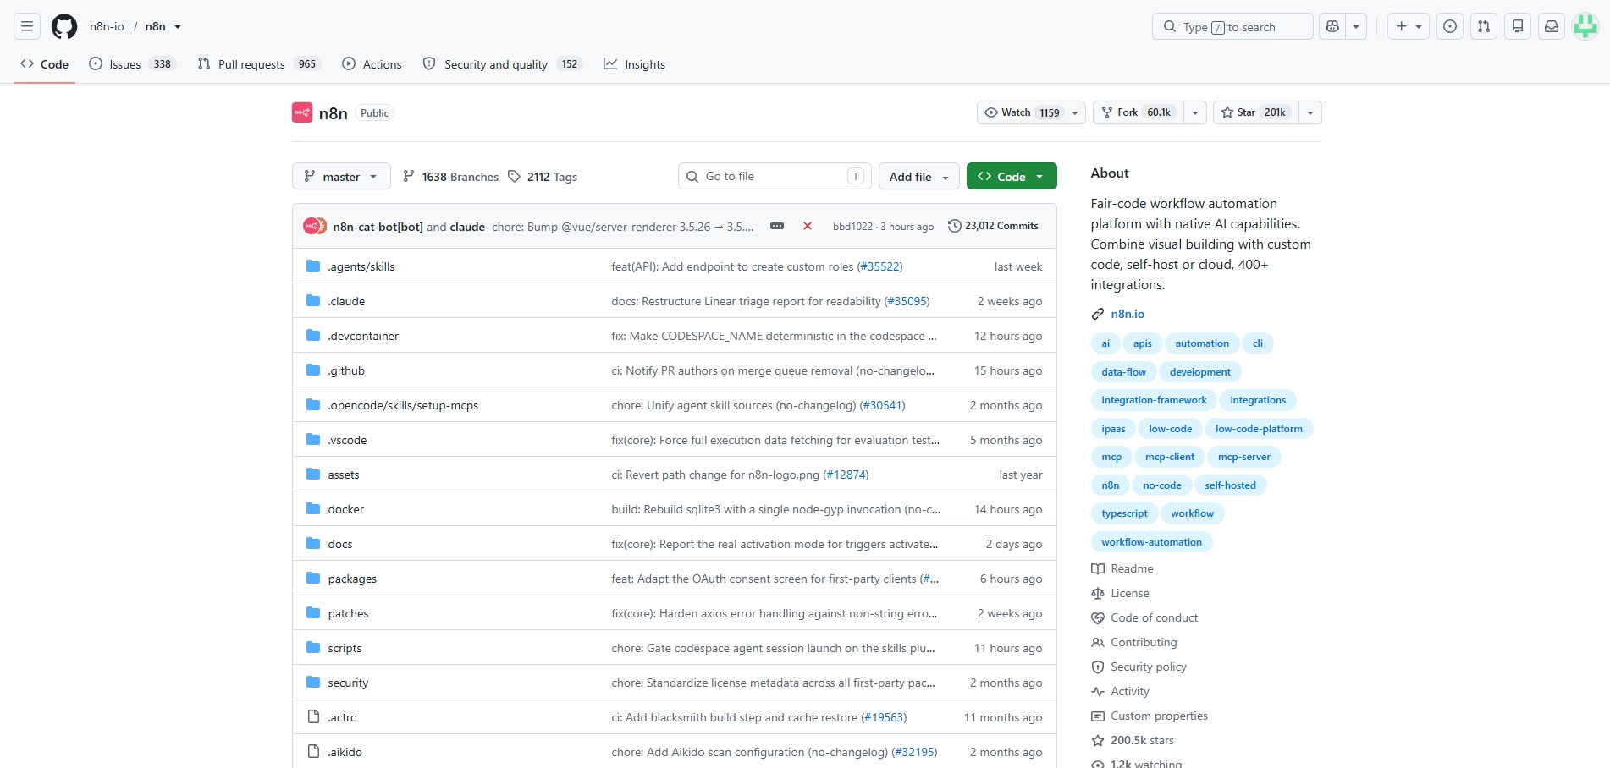Focus the Go to file search field

pyautogui.click(x=774, y=176)
